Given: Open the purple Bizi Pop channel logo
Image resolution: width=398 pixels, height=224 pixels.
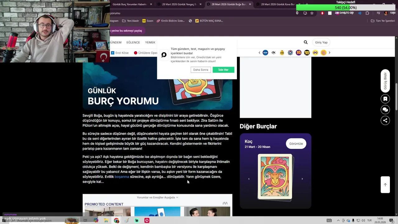Looking at the screenshot, I should click(x=298, y=53).
